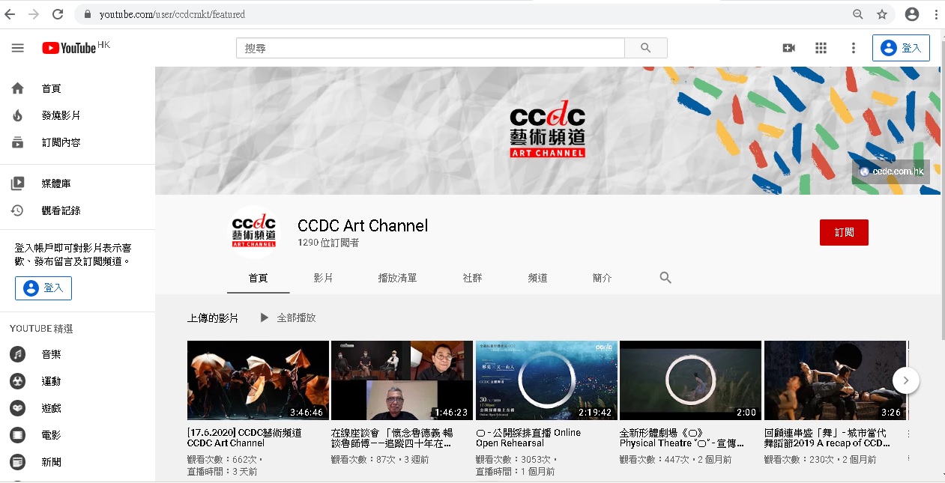This screenshot has height=483, width=945.
Task: Open 音樂 music category
Action: click(77, 354)
